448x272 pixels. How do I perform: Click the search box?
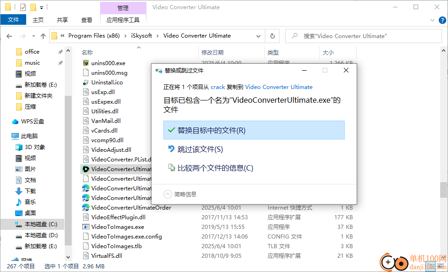364,36
